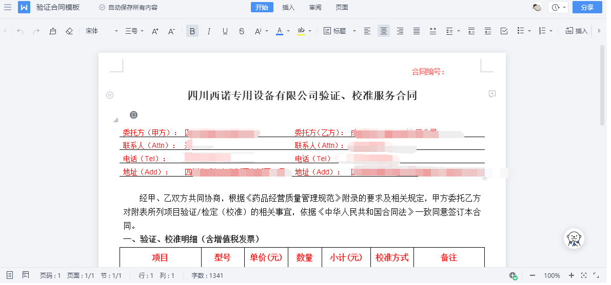Switch to the 审阅 tab
The width and height of the screenshot is (611, 285).
pos(315,7)
